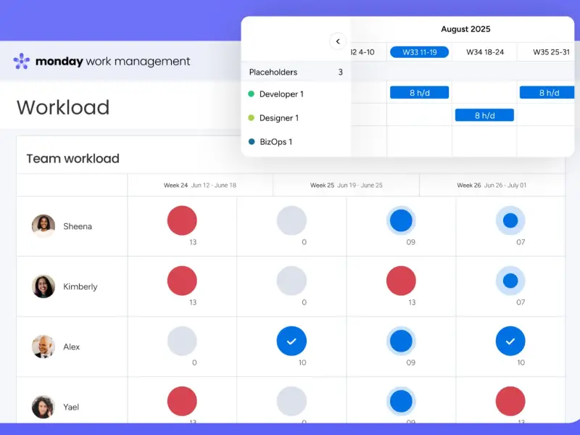580x435 pixels.
Task: Select the W34 18-24 week column
Action: 484,52
